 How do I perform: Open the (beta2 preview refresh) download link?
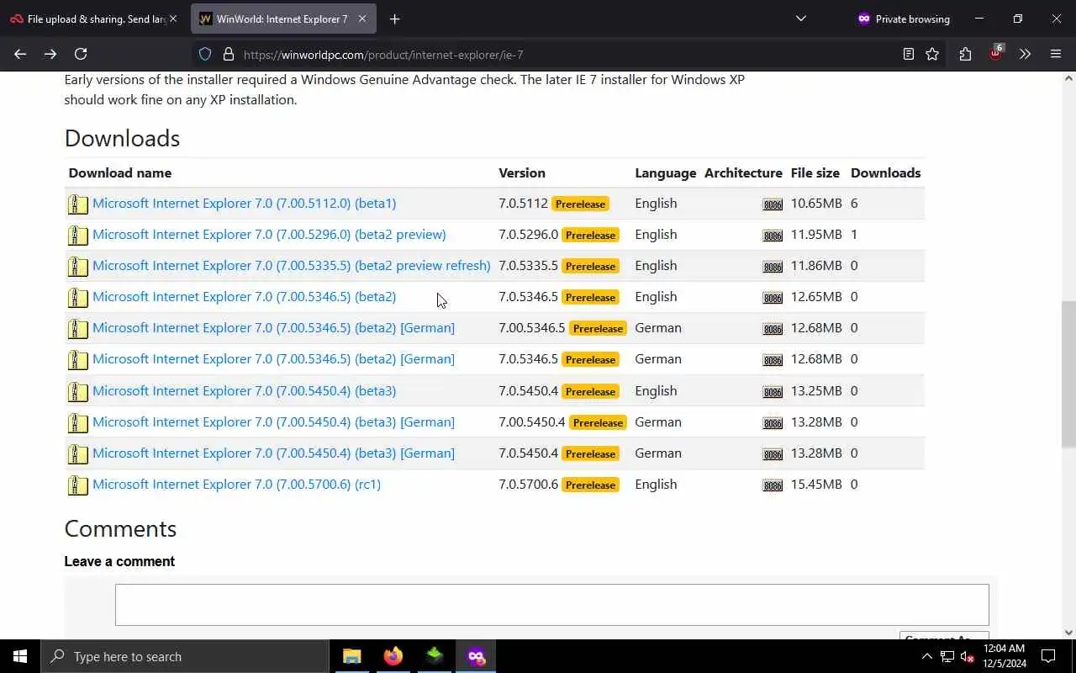[x=291, y=265]
